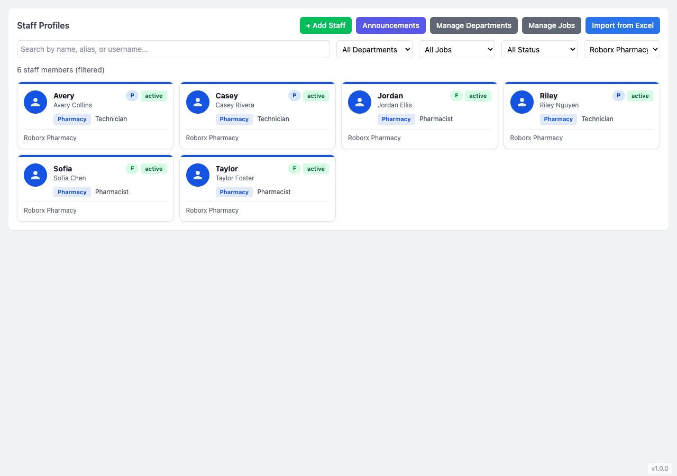Click the P badge on Casey's card
Viewport: 677px width, 476px height.
point(295,96)
